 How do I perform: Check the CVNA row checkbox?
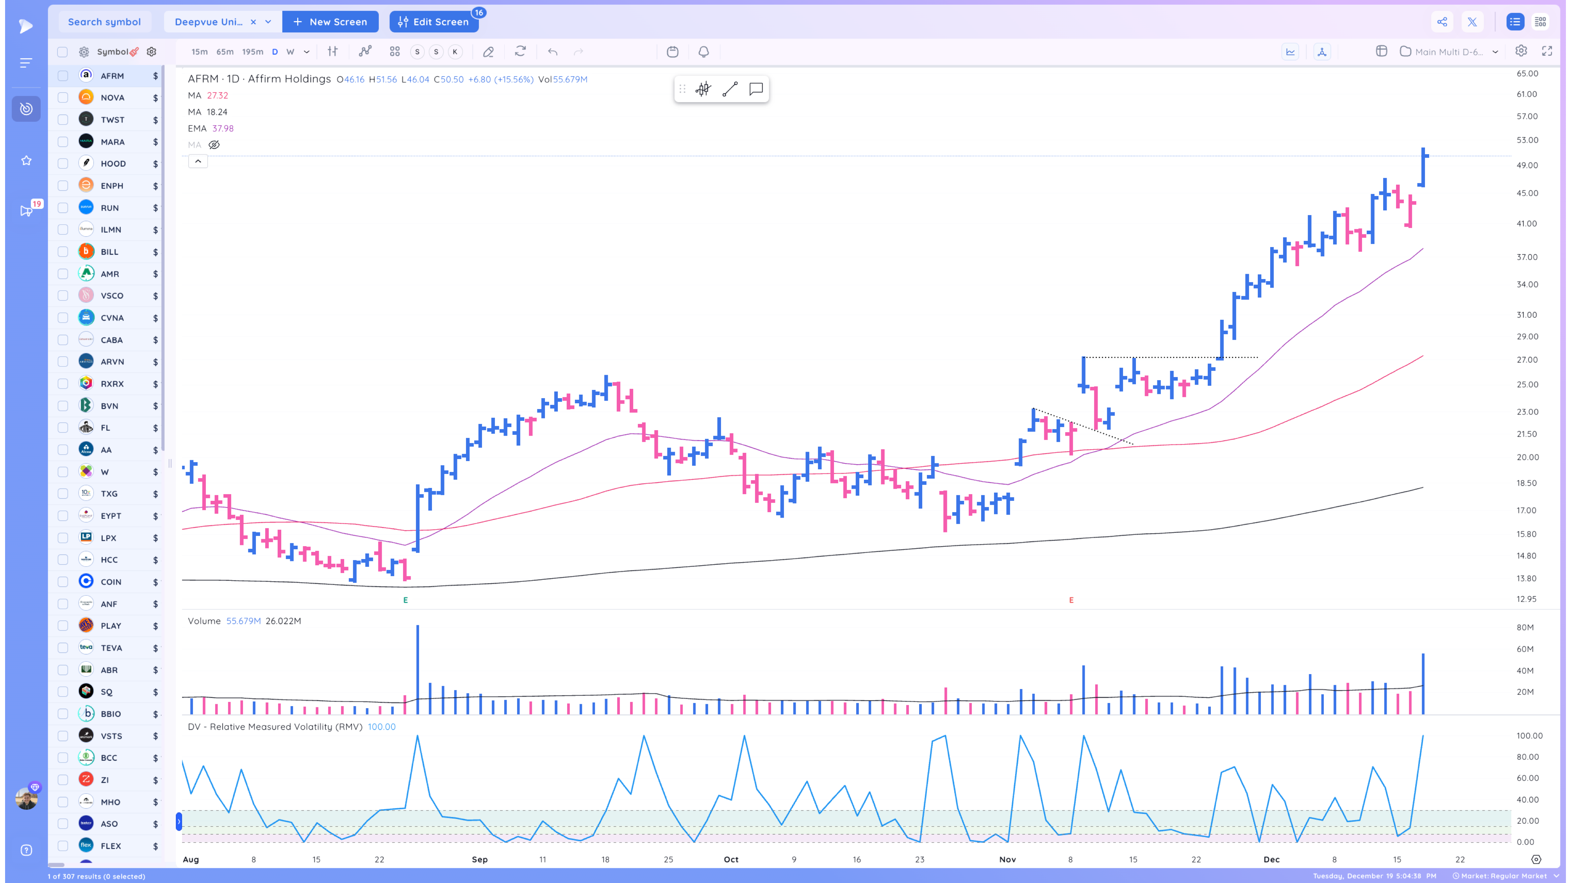pos(63,318)
